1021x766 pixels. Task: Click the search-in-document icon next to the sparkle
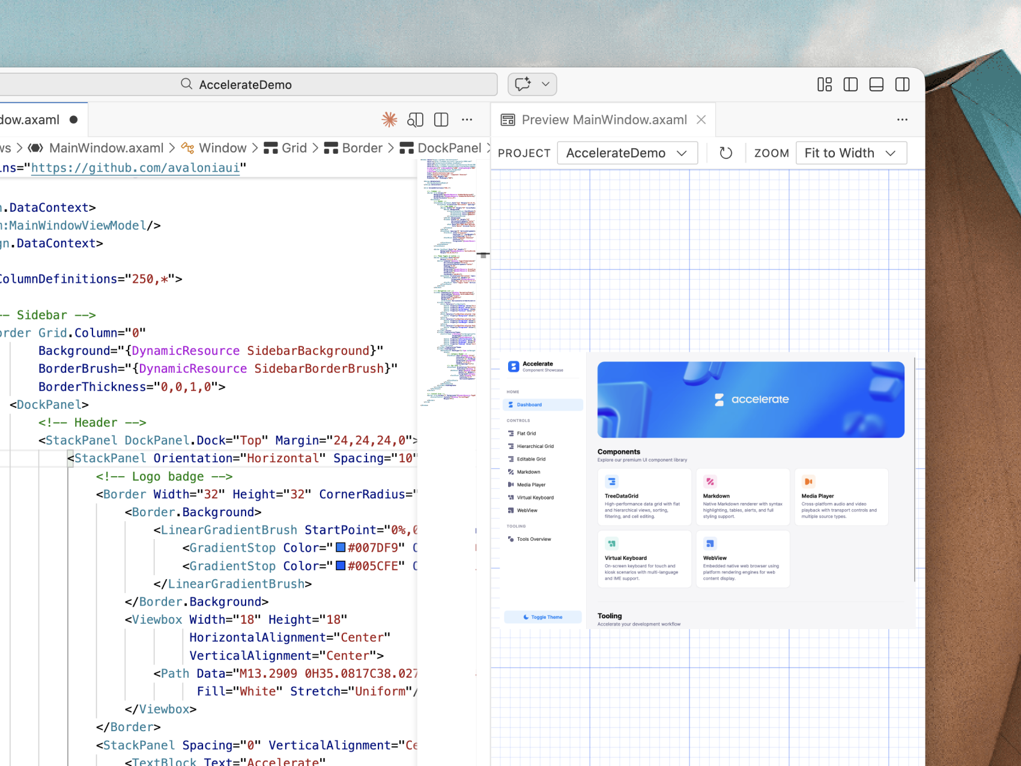(415, 119)
